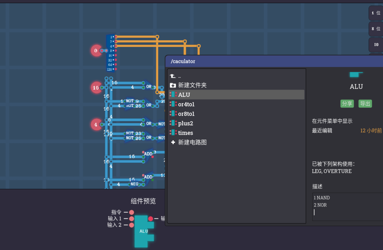Click the red input node showing 16
Viewport: 383px width, 250px height.
96,88
